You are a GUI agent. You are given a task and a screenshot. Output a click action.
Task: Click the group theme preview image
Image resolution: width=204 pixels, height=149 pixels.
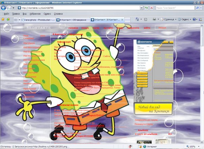click(x=154, y=71)
